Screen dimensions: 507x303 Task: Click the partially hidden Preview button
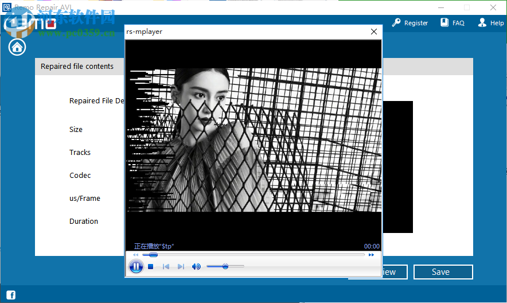395,272
